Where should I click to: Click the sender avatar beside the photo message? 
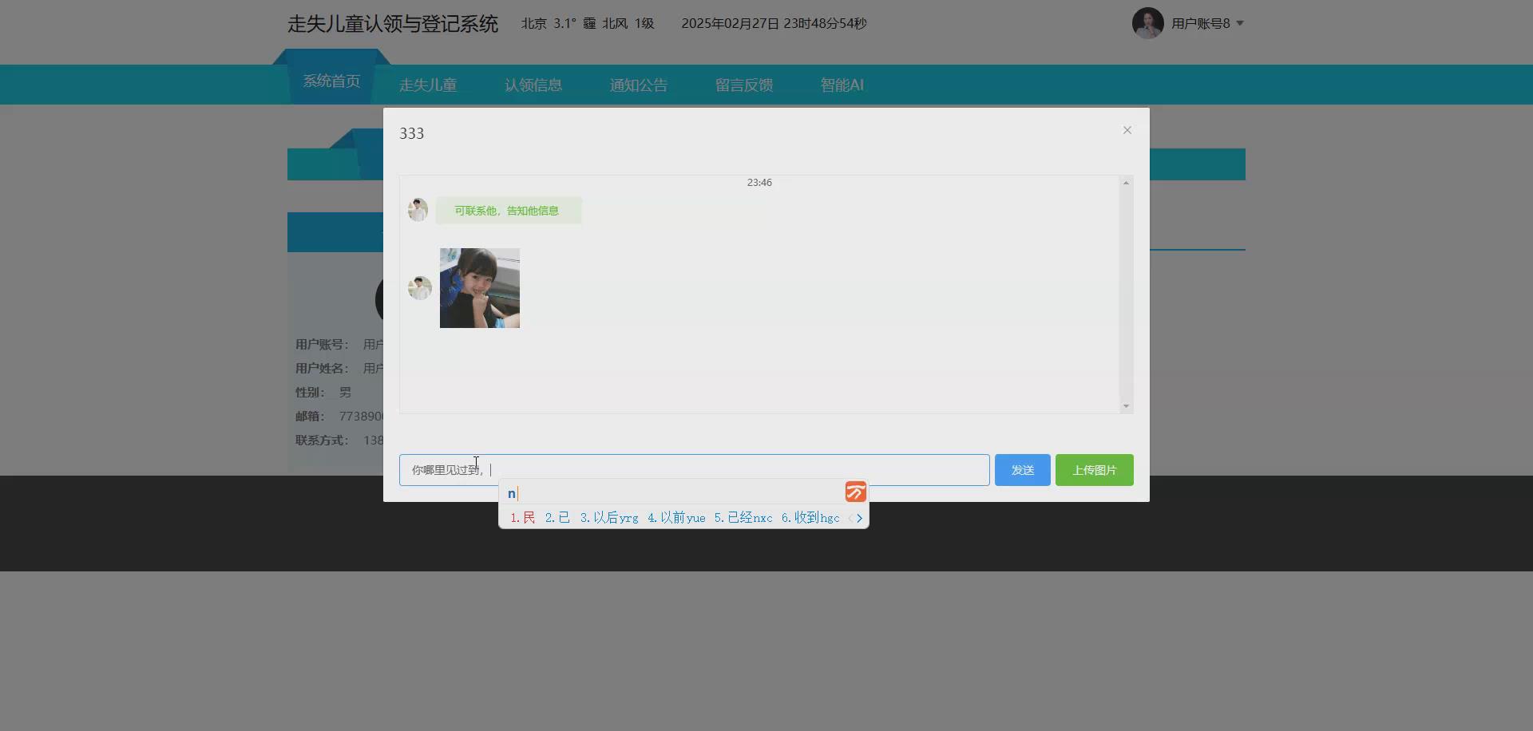[419, 288]
